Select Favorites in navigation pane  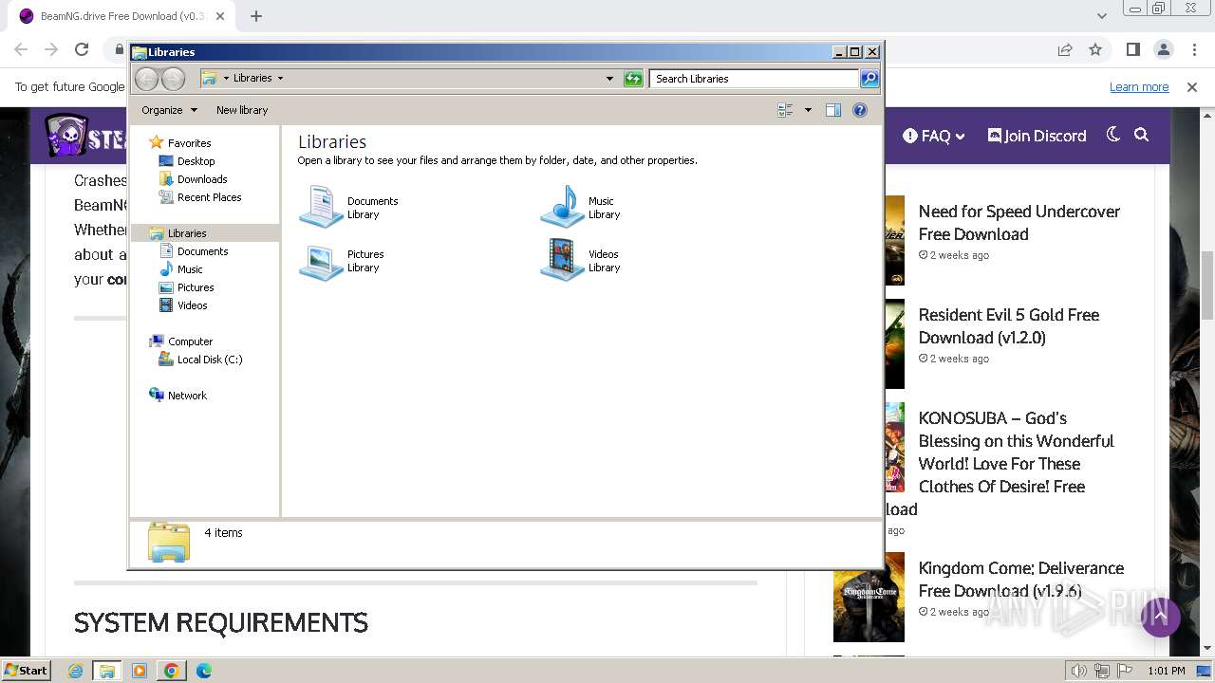coord(189,143)
